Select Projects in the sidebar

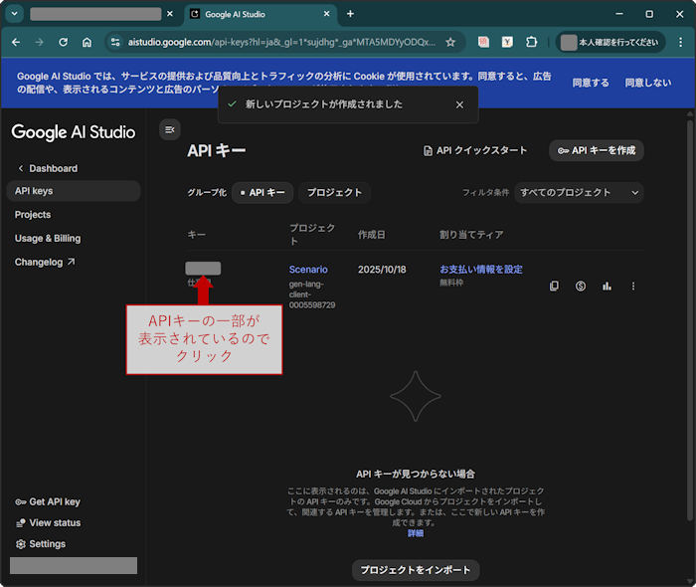tap(33, 215)
